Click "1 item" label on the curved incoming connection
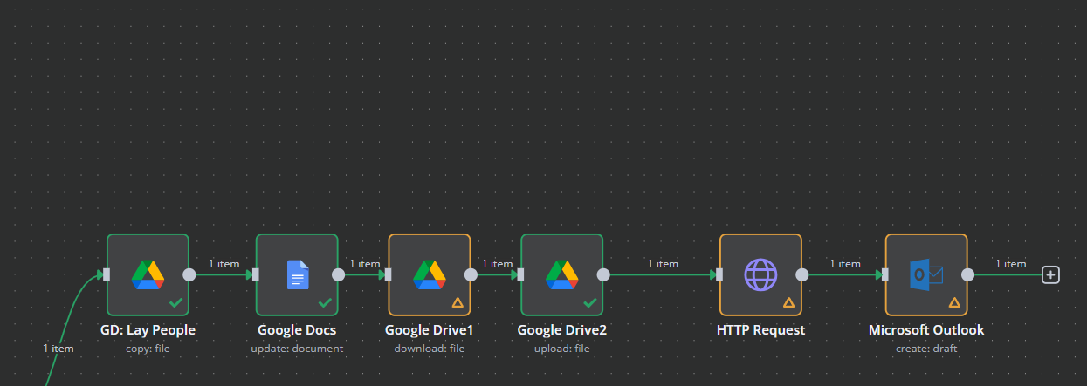The width and height of the screenshot is (1087, 386). (x=58, y=348)
